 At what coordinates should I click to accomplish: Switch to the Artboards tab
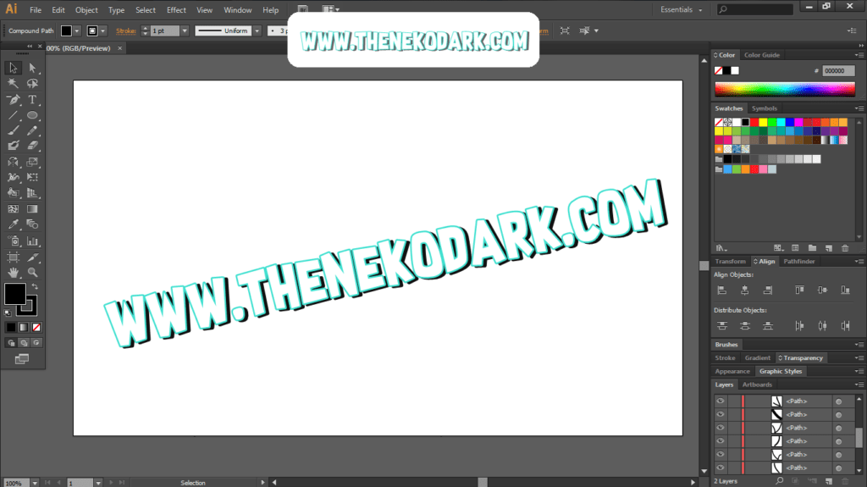[x=757, y=385]
